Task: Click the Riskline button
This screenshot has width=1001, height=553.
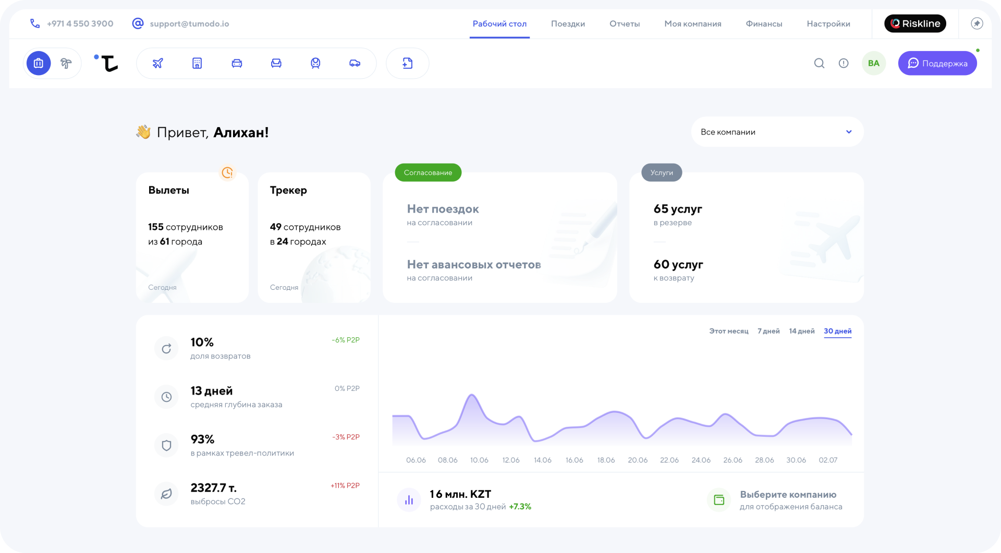Action: pyautogui.click(x=915, y=23)
